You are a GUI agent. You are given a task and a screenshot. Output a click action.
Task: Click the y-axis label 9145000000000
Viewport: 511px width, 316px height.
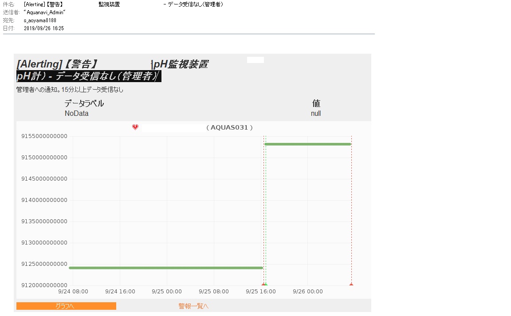point(44,179)
